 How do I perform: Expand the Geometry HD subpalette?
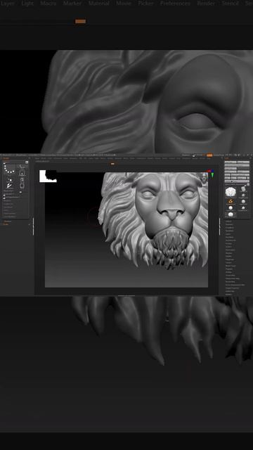(x=231, y=240)
